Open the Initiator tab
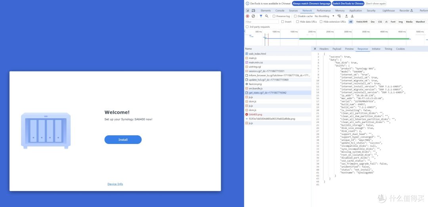 (376, 49)
